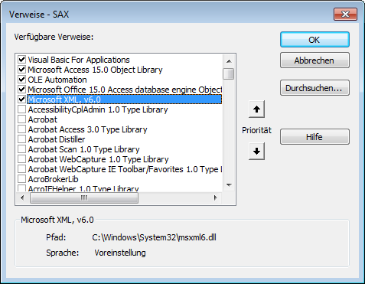Check the AcroBrokerLib box
Screen dimensions: 365x284
pyautogui.click(x=21, y=179)
